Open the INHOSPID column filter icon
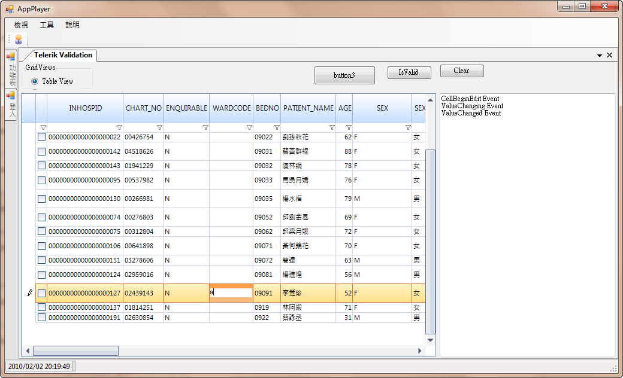623x378 pixels. (119, 127)
